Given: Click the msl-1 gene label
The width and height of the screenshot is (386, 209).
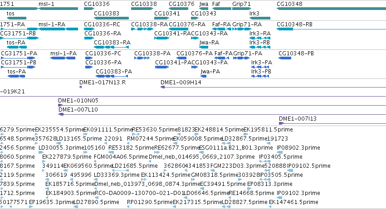Looking at the screenshot, I should coord(46,4).
